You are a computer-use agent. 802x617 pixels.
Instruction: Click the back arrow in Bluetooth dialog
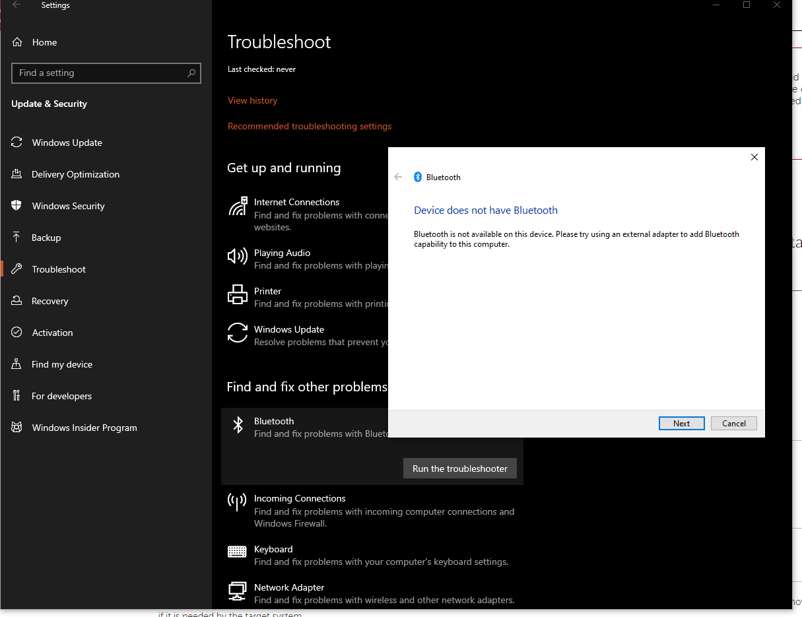(398, 177)
